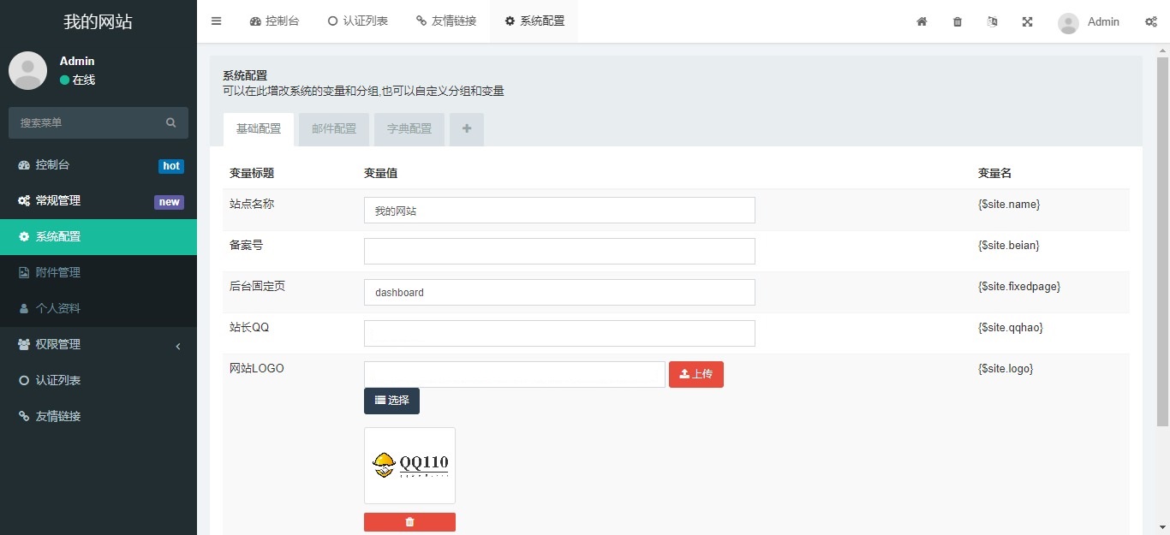This screenshot has width=1170, height=535.
Task: Open the 字典配置 tab
Action: 409,128
